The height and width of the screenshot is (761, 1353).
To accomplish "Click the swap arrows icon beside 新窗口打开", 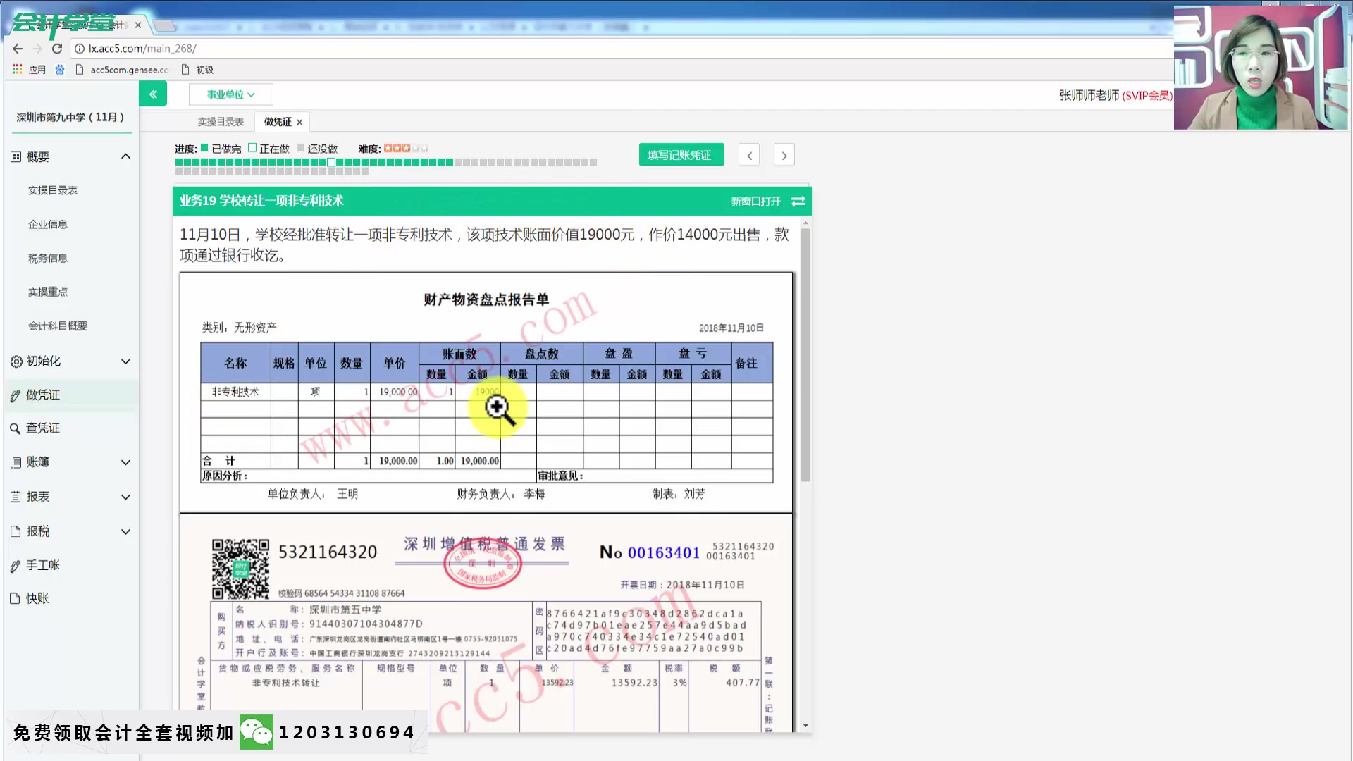I will (798, 202).
